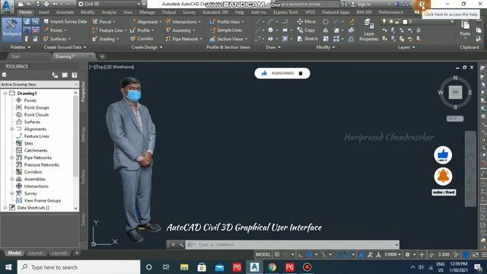487x274 pixels.
Task: Click the Sample Lines tool
Action: tap(226, 30)
